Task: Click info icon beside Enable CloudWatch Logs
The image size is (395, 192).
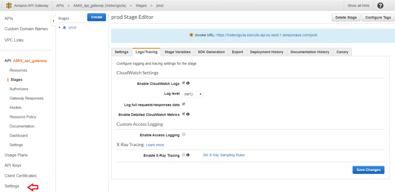Action: (x=188, y=83)
